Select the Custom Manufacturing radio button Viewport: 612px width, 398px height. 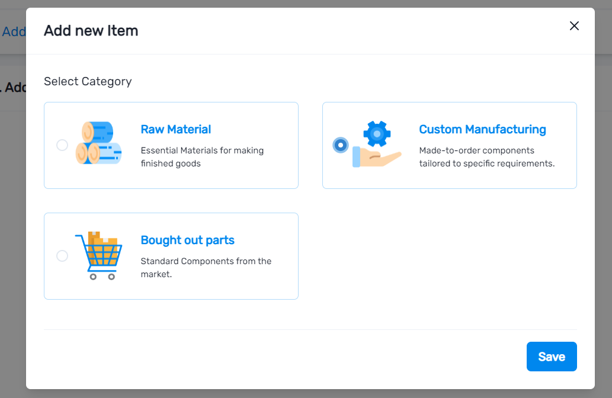click(x=340, y=145)
